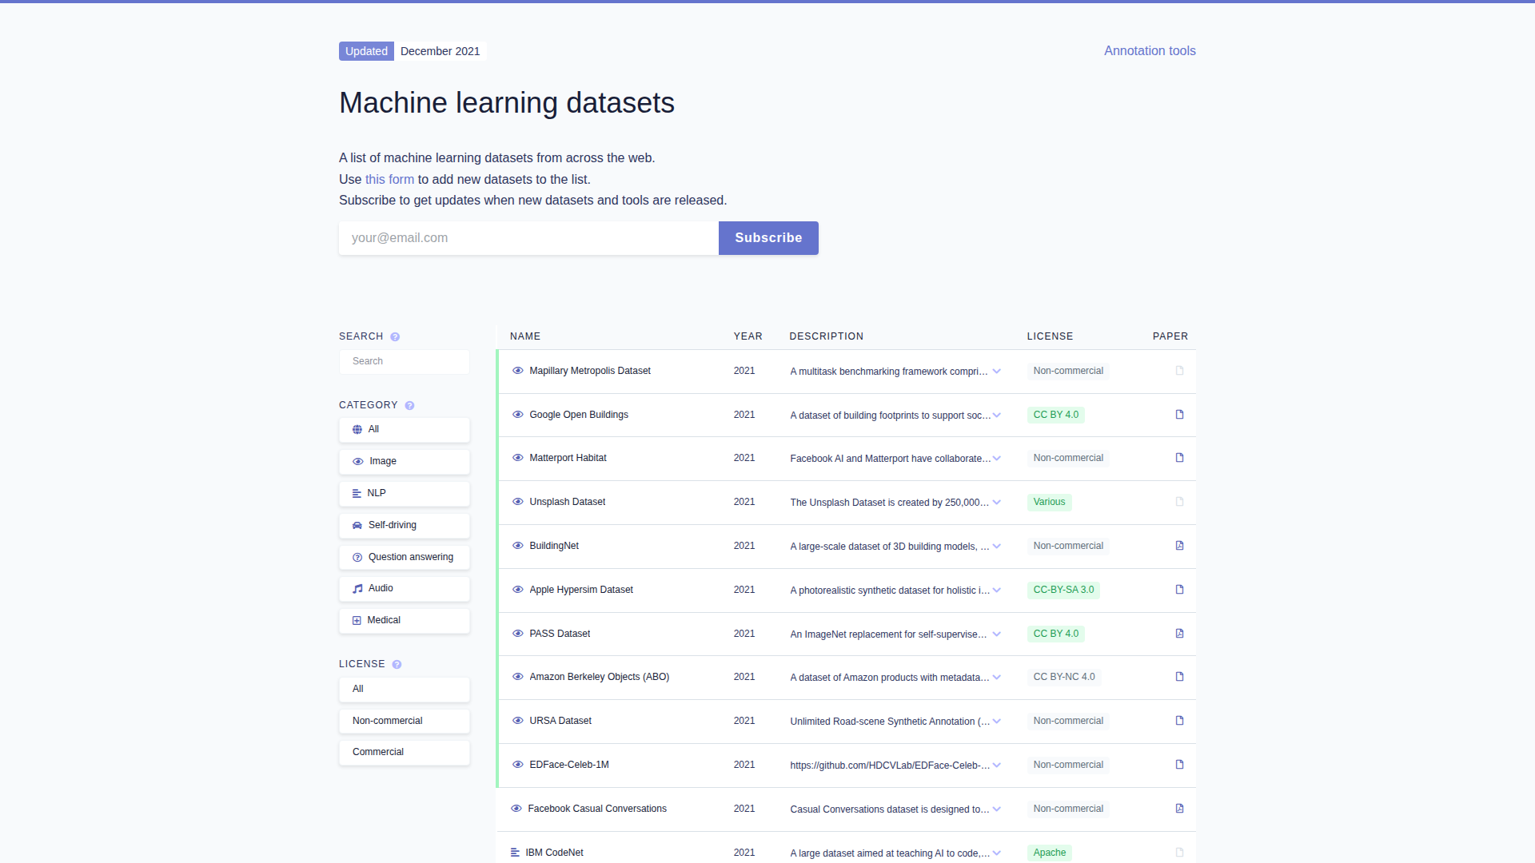Open the Annotation tools link
This screenshot has height=863, width=1535.
tap(1150, 51)
